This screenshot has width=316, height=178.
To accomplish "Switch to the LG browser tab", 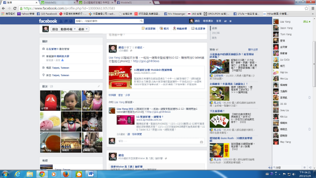I will (96, 2).
